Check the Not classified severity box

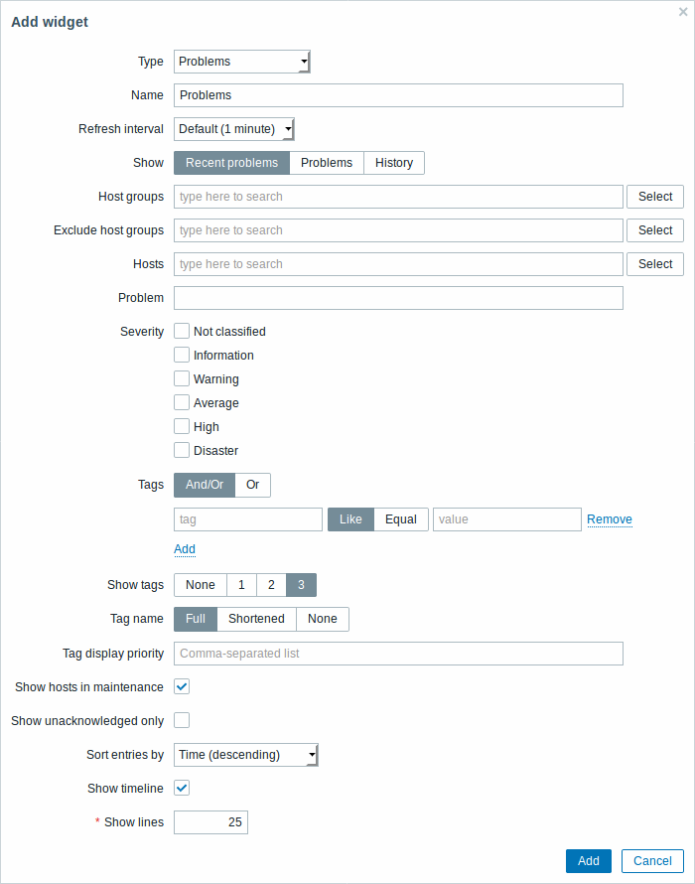tap(182, 331)
